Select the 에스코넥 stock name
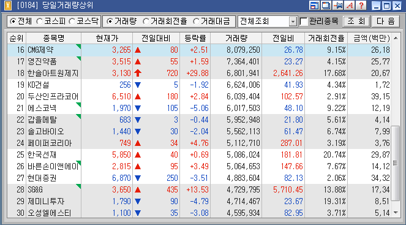The width and height of the screenshot is (406, 225). (x=42, y=108)
